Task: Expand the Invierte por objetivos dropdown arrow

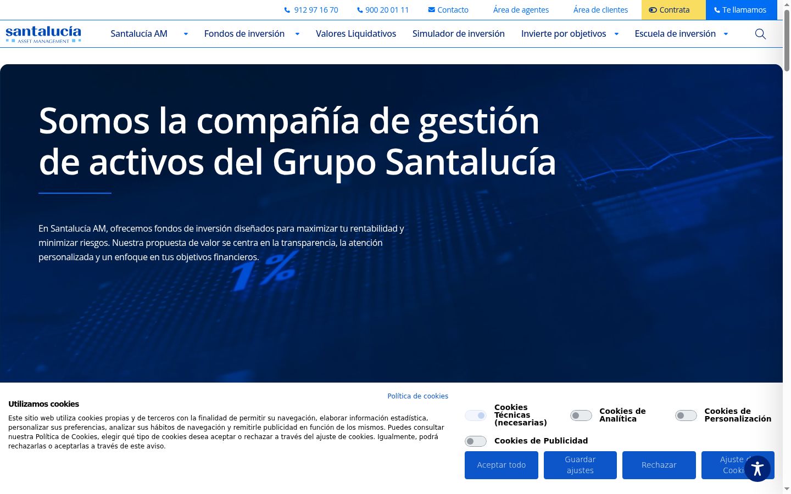Action: (x=616, y=34)
